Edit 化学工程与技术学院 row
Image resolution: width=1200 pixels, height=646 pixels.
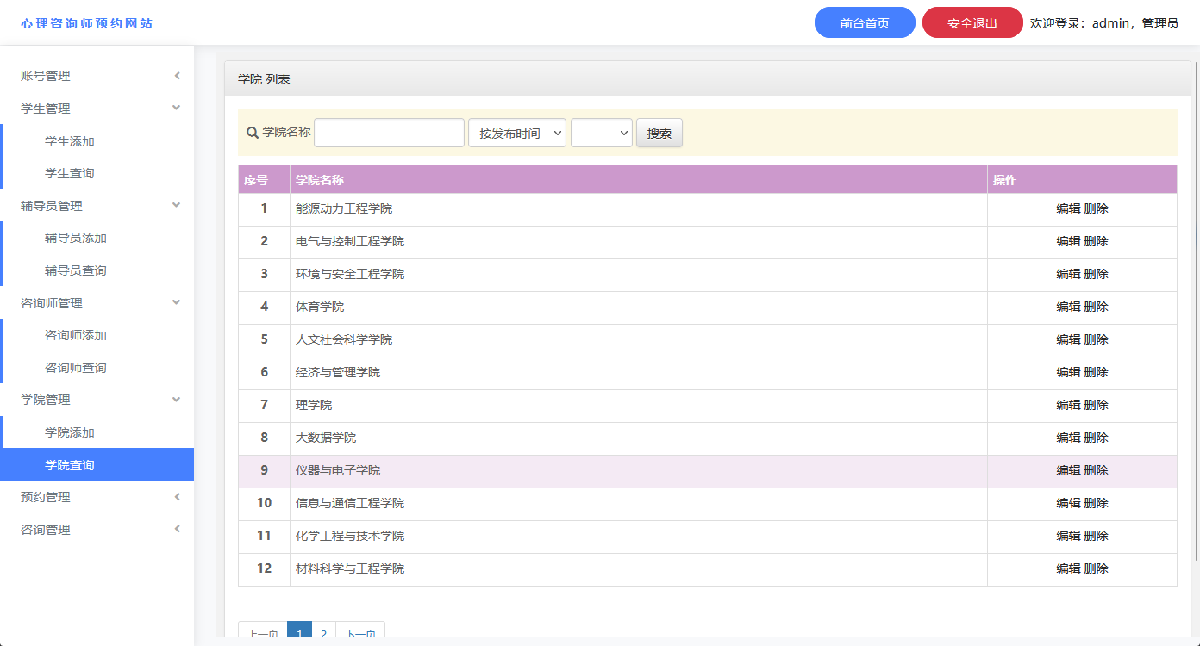pyautogui.click(x=1068, y=536)
